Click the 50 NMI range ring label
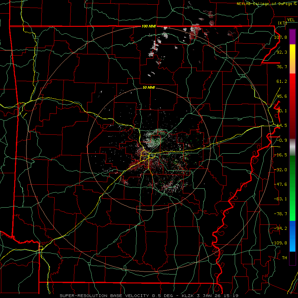Screen dimensions: 298x298 149,87
